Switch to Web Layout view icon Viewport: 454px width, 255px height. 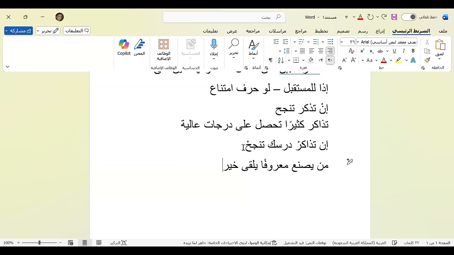pyautogui.click(x=71, y=243)
